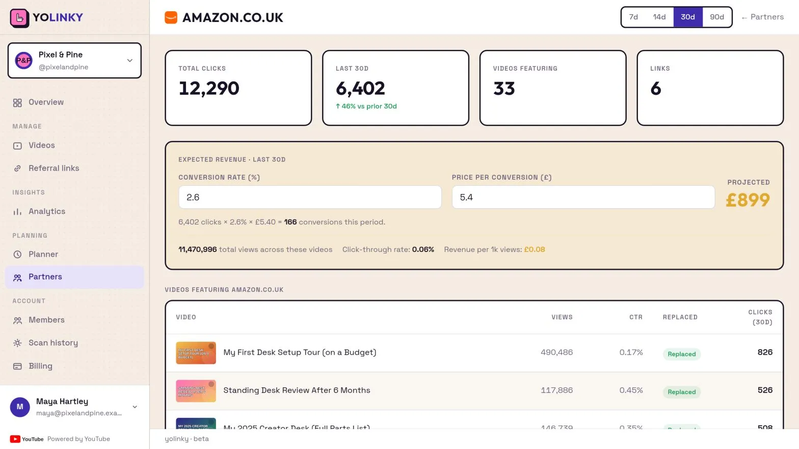Go to Referral links section
Viewport: 799px width, 449px height.
coord(74,169)
